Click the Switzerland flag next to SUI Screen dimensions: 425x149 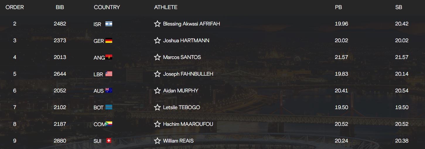109,141
